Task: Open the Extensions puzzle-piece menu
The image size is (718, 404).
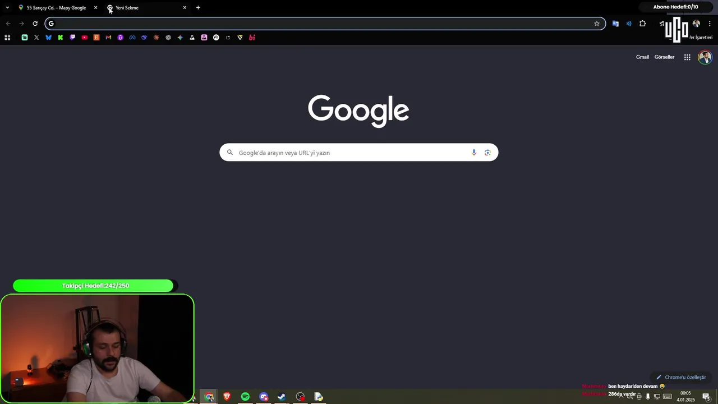Action: pyautogui.click(x=643, y=24)
